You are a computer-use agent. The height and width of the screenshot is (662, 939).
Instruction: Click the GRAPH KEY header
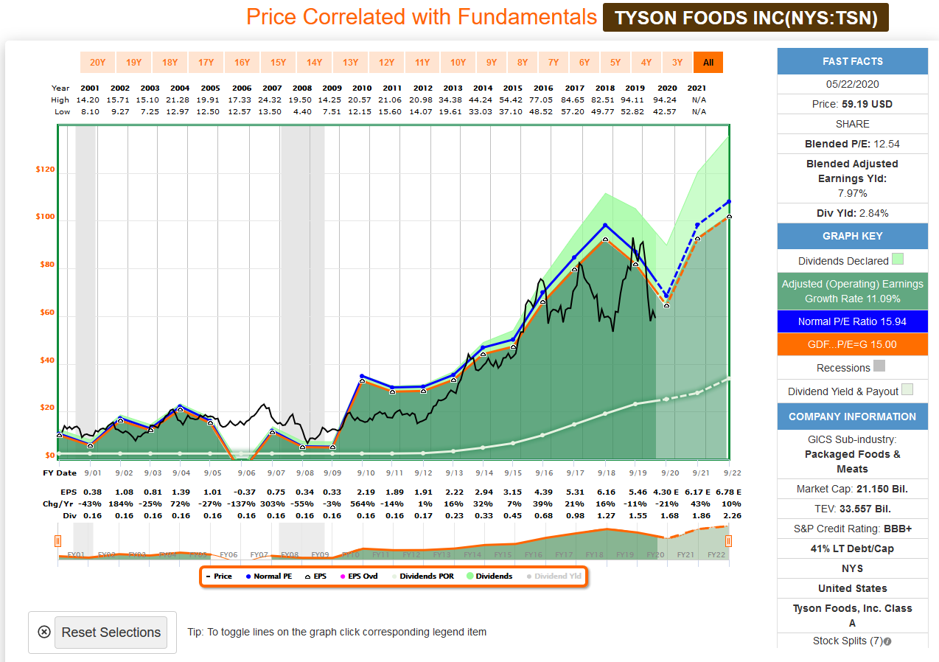853,236
